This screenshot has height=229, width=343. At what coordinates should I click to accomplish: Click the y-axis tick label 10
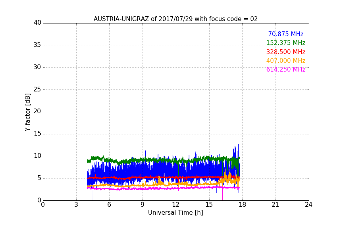pyautogui.click(x=37, y=156)
